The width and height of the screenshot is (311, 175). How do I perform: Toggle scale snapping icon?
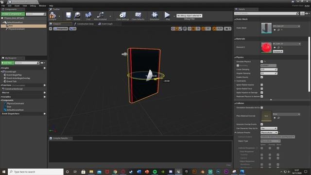pos(214,29)
